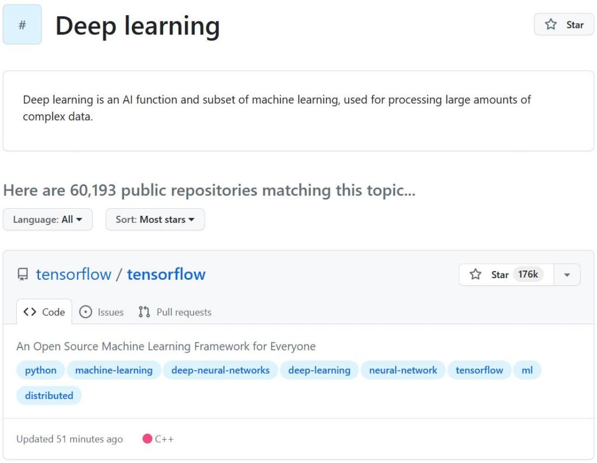Switch to the Issues tab
The height and width of the screenshot is (463, 597).
tap(101, 312)
